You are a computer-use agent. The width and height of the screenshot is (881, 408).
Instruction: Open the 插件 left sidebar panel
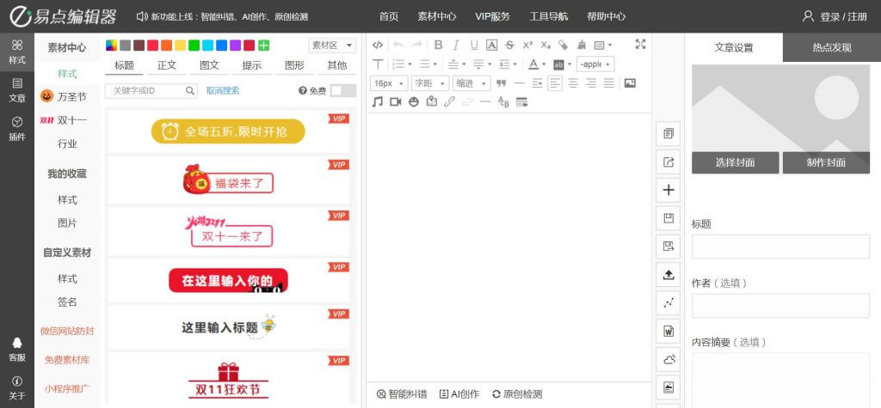point(17,129)
